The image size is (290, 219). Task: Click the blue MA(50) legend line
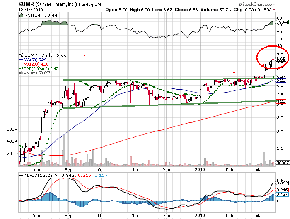(21, 60)
